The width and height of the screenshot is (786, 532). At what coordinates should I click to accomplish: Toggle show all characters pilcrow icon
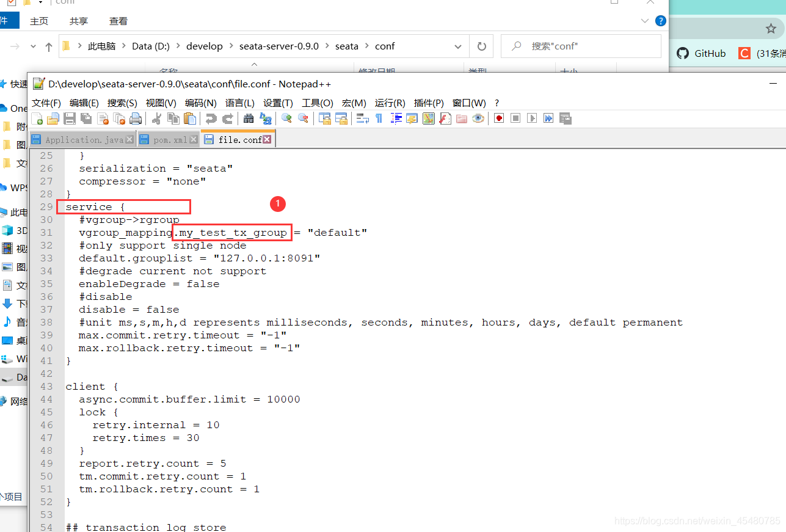379,118
